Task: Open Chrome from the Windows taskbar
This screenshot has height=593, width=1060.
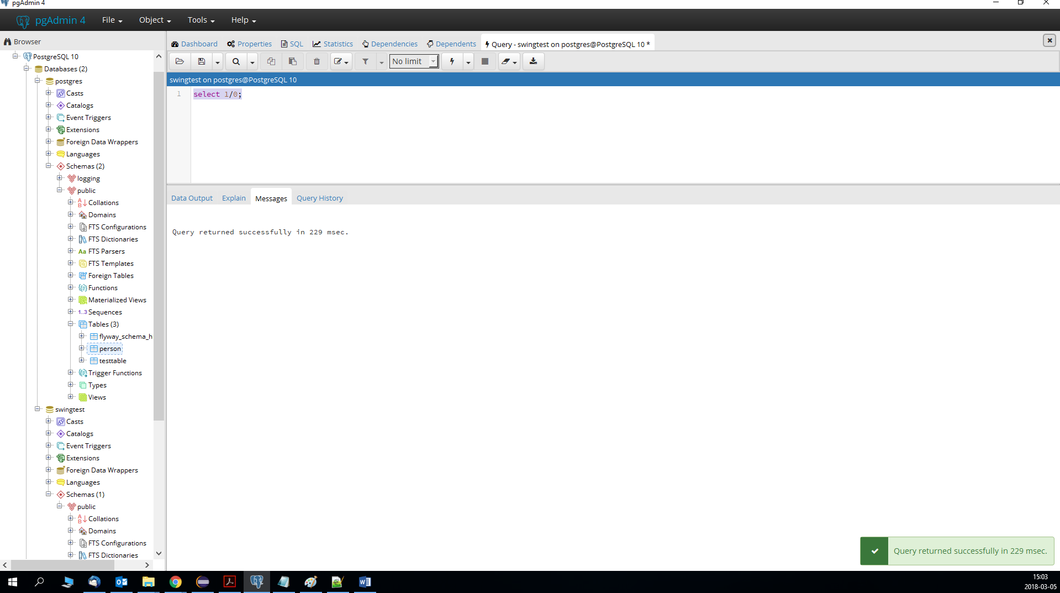Action: click(176, 581)
